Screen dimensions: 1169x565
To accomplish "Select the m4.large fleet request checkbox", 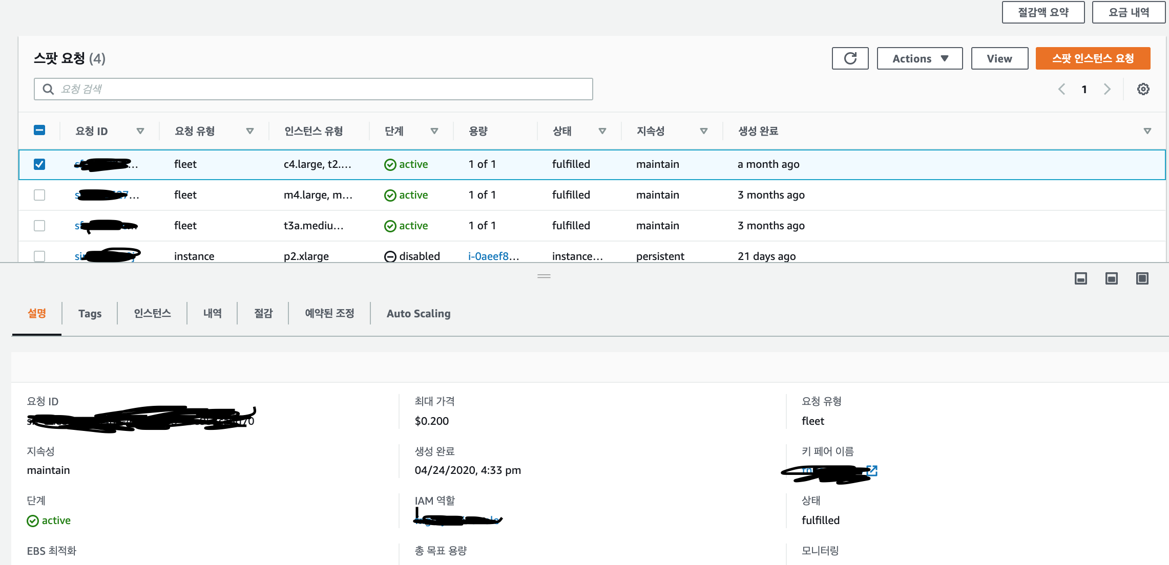I will click(39, 195).
